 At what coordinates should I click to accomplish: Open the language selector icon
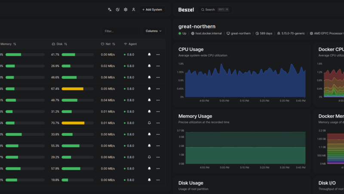pyautogui.click(x=110, y=9)
